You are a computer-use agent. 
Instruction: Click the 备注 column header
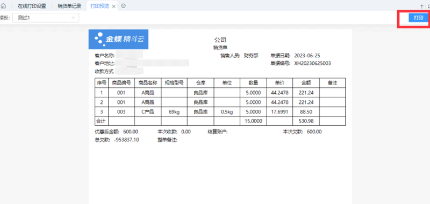coord(332,83)
